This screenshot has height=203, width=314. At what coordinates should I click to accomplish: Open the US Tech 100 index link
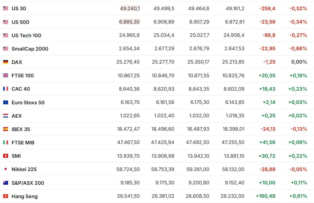pos(26,35)
